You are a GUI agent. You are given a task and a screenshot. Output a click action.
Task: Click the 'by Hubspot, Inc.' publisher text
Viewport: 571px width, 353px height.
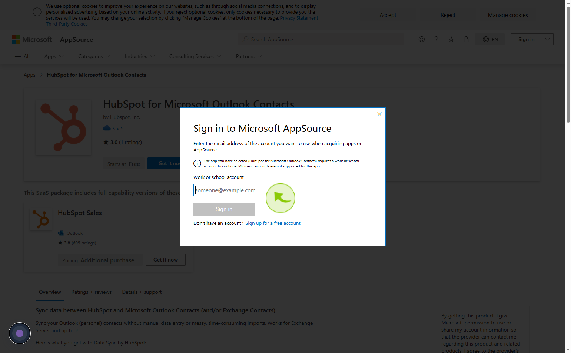pyautogui.click(x=122, y=117)
